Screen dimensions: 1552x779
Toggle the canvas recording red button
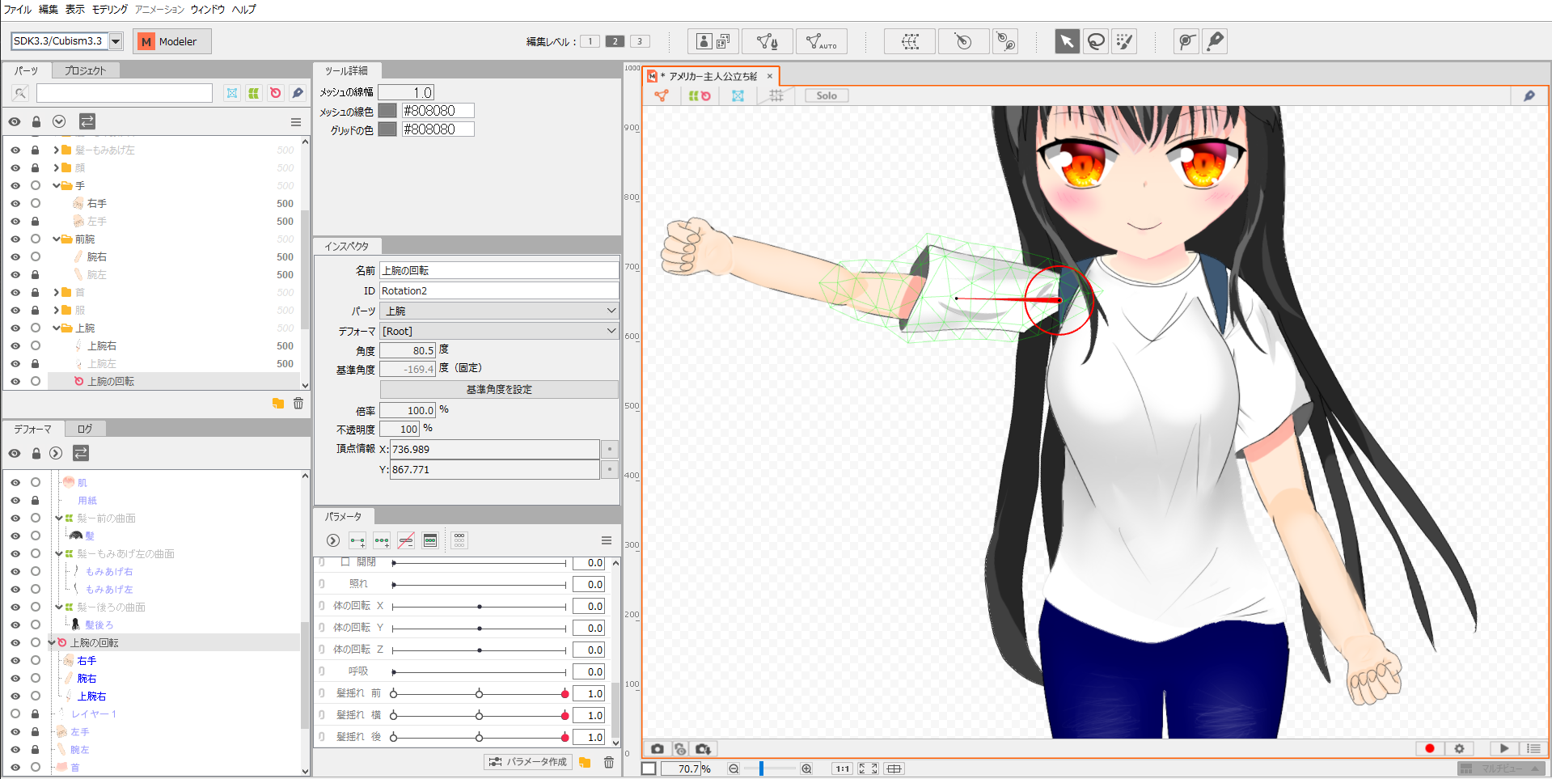[x=1430, y=749]
